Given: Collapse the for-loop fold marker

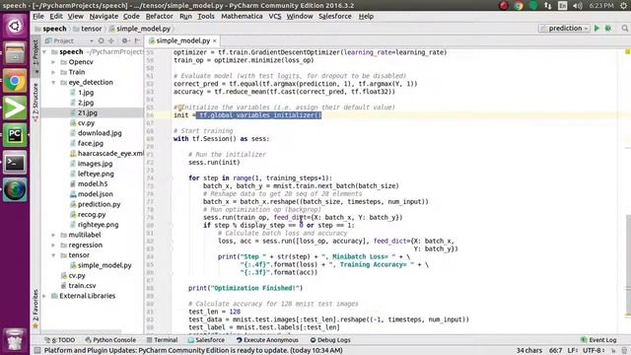Looking at the screenshot, I should tap(171, 177).
